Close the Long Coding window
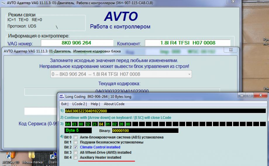Viewport: 269px width, 166px height. tap(261, 95)
